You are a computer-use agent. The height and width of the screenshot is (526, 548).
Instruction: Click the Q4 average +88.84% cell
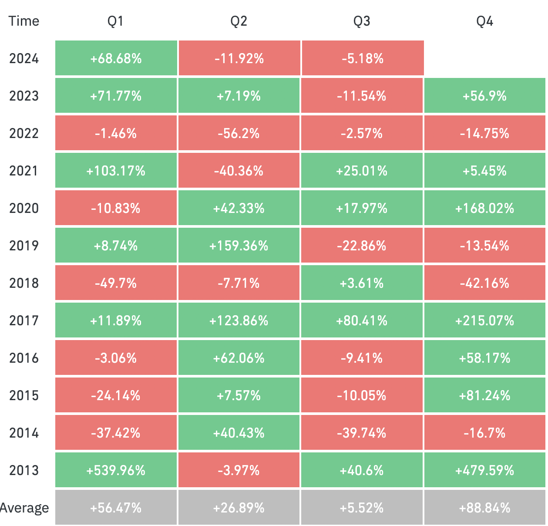point(484,508)
